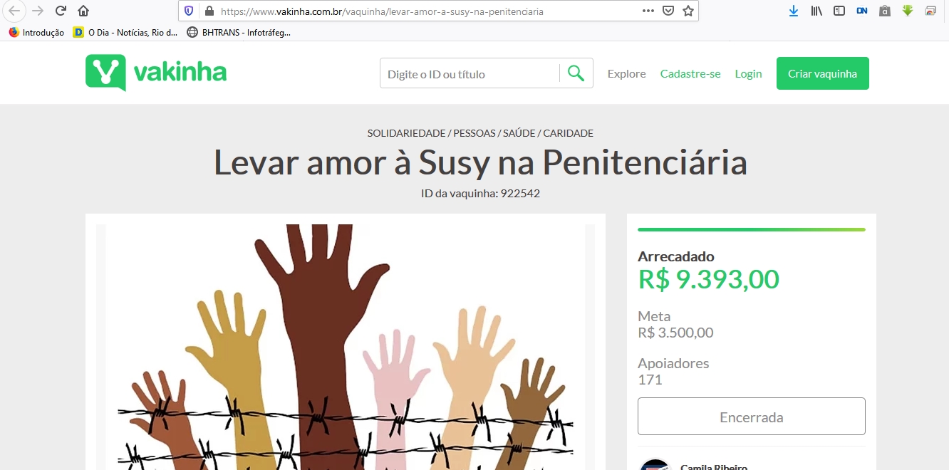949x470 pixels.
Task: Click the browser reload icon
Action: coord(61,11)
